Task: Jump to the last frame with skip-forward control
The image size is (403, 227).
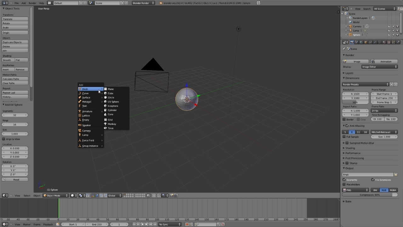Action: click(155, 224)
